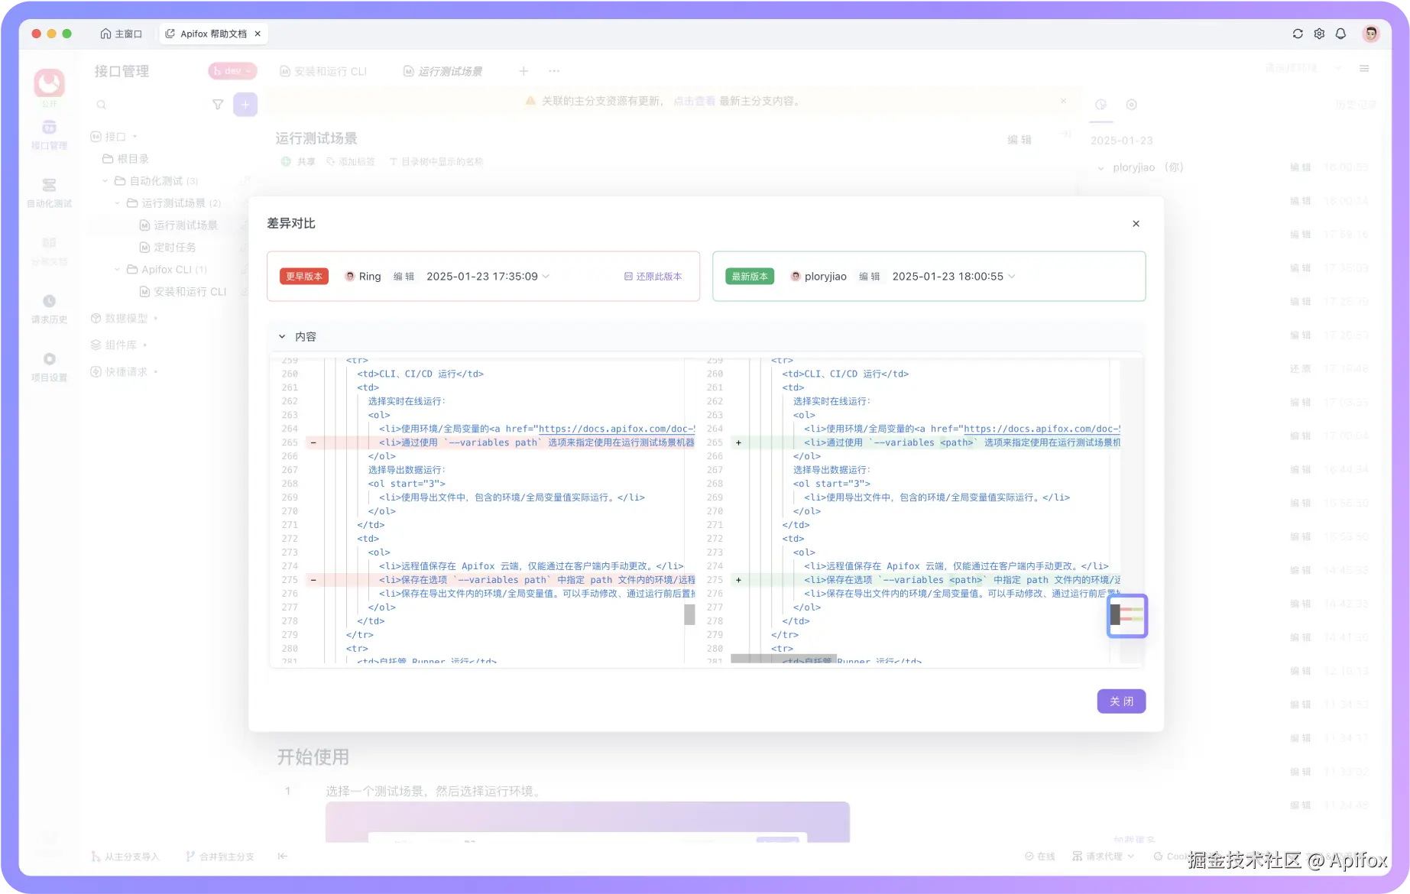Screen dimensions: 1410x894
Task: Switch to the 主窗口 tab
Action: pyautogui.click(x=122, y=34)
